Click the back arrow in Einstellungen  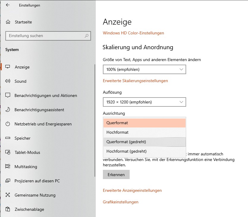pyautogui.click(x=8, y=5)
